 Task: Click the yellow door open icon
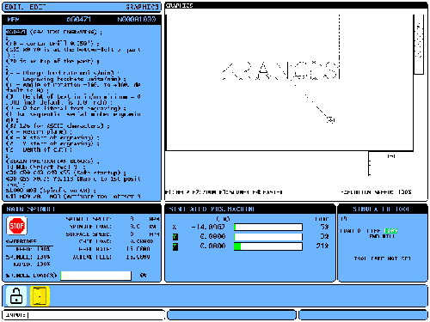40,295
